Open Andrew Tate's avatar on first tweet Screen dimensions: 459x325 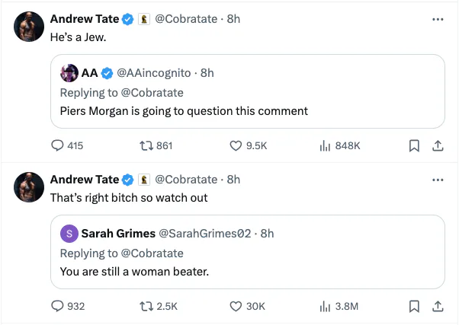point(29,27)
